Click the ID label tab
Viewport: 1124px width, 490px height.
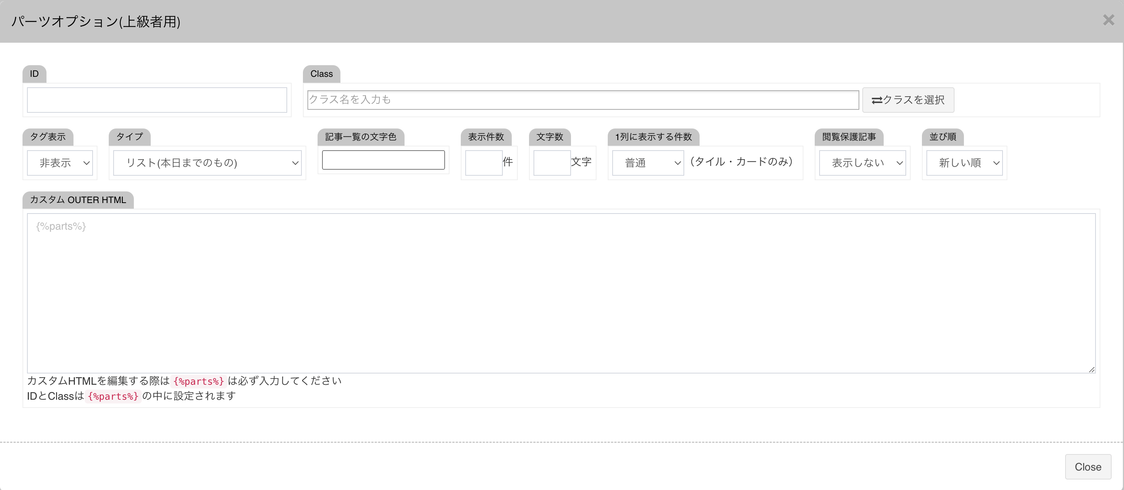pyautogui.click(x=34, y=74)
